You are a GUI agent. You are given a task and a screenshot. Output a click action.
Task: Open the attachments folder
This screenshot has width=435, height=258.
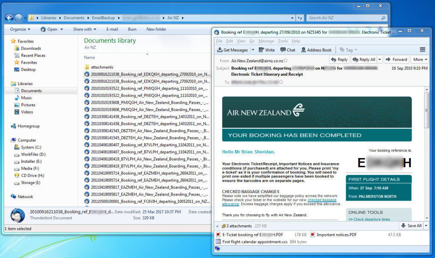click(102, 67)
